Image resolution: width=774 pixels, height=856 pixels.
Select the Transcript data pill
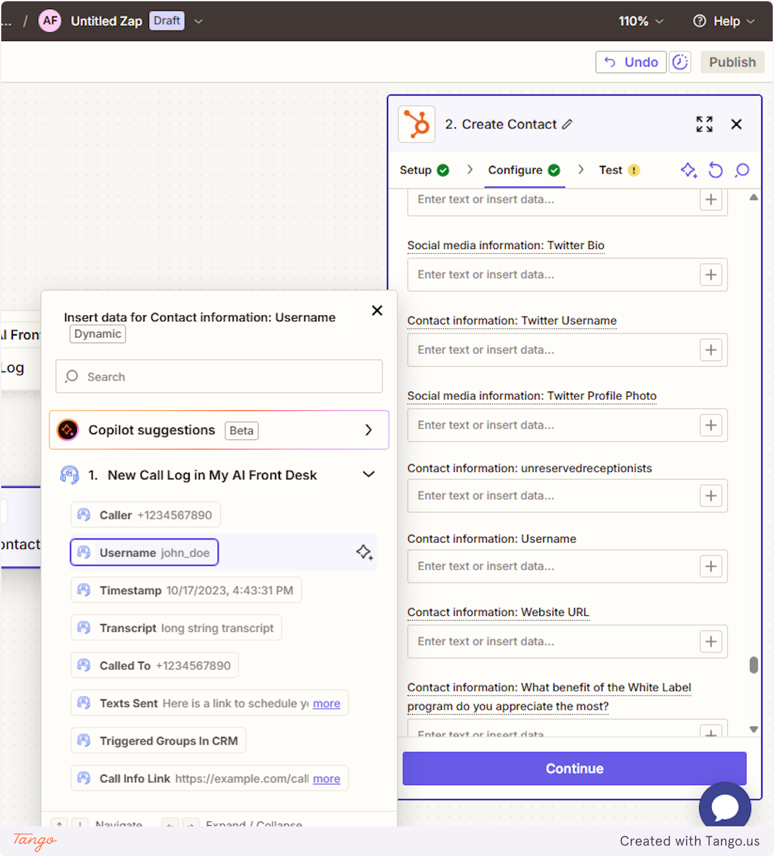176,628
